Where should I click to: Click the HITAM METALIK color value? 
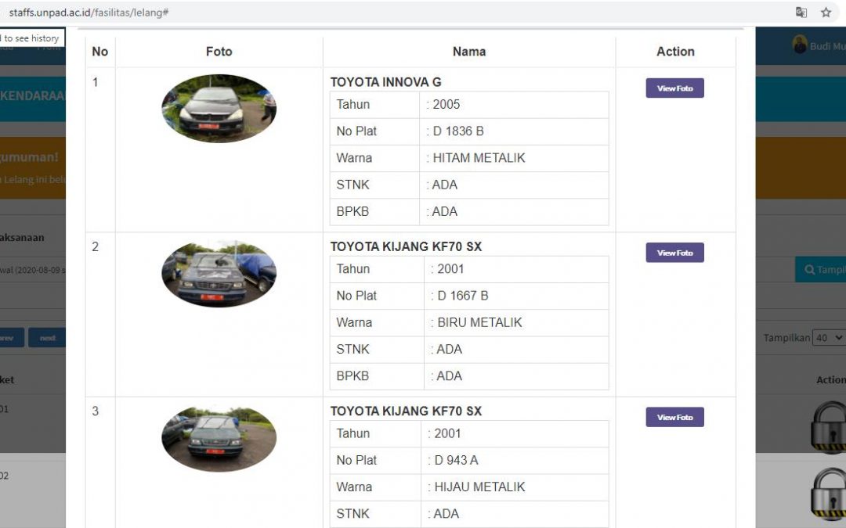click(479, 158)
